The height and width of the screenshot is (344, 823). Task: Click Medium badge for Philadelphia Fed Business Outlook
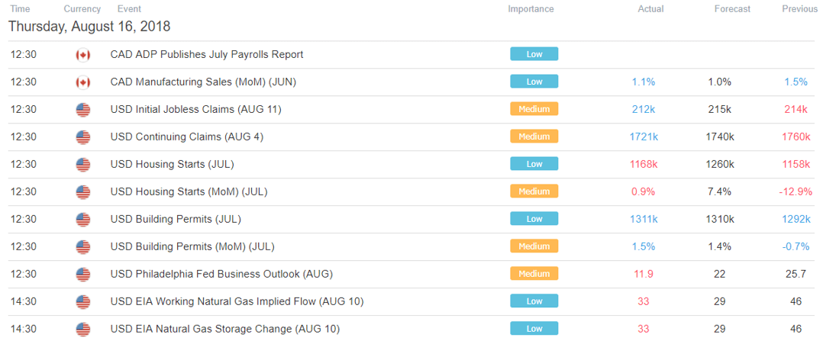[x=534, y=273]
